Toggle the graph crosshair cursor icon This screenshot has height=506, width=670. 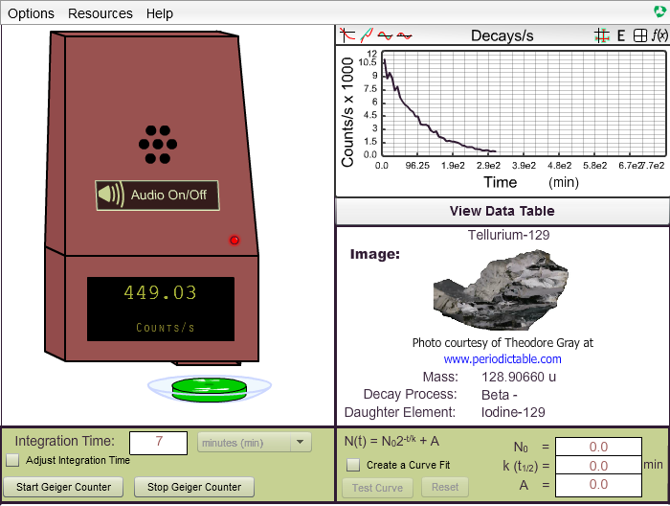coord(602,35)
